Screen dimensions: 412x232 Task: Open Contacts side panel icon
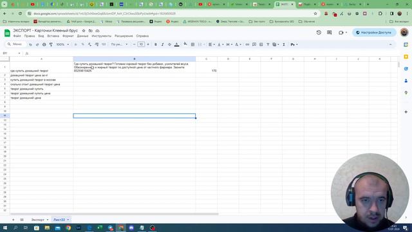406,81
